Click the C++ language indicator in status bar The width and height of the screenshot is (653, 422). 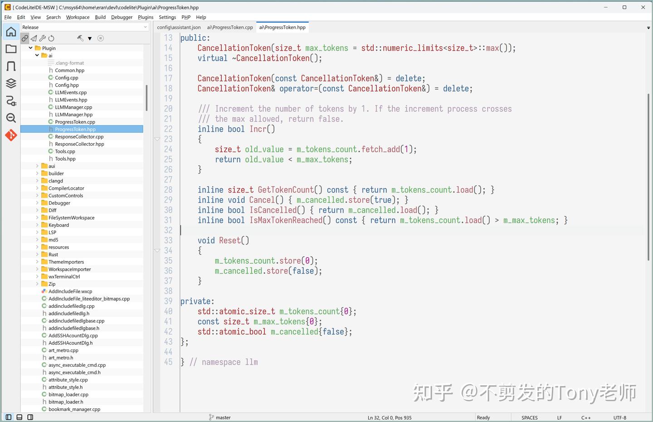pos(586,417)
